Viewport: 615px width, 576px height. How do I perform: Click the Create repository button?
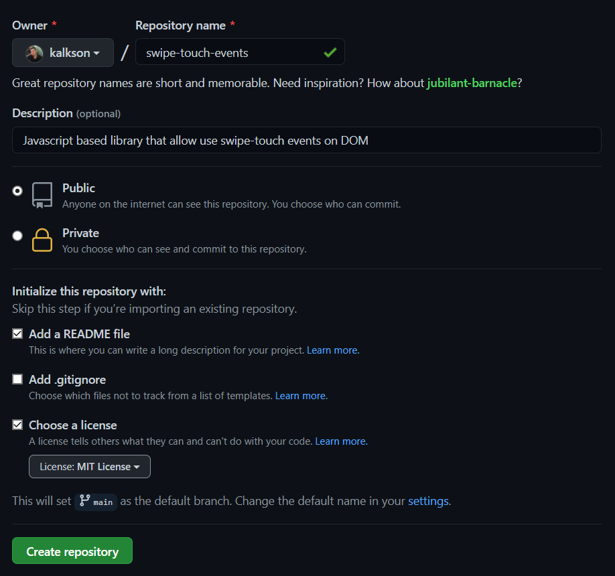(x=72, y=551)
